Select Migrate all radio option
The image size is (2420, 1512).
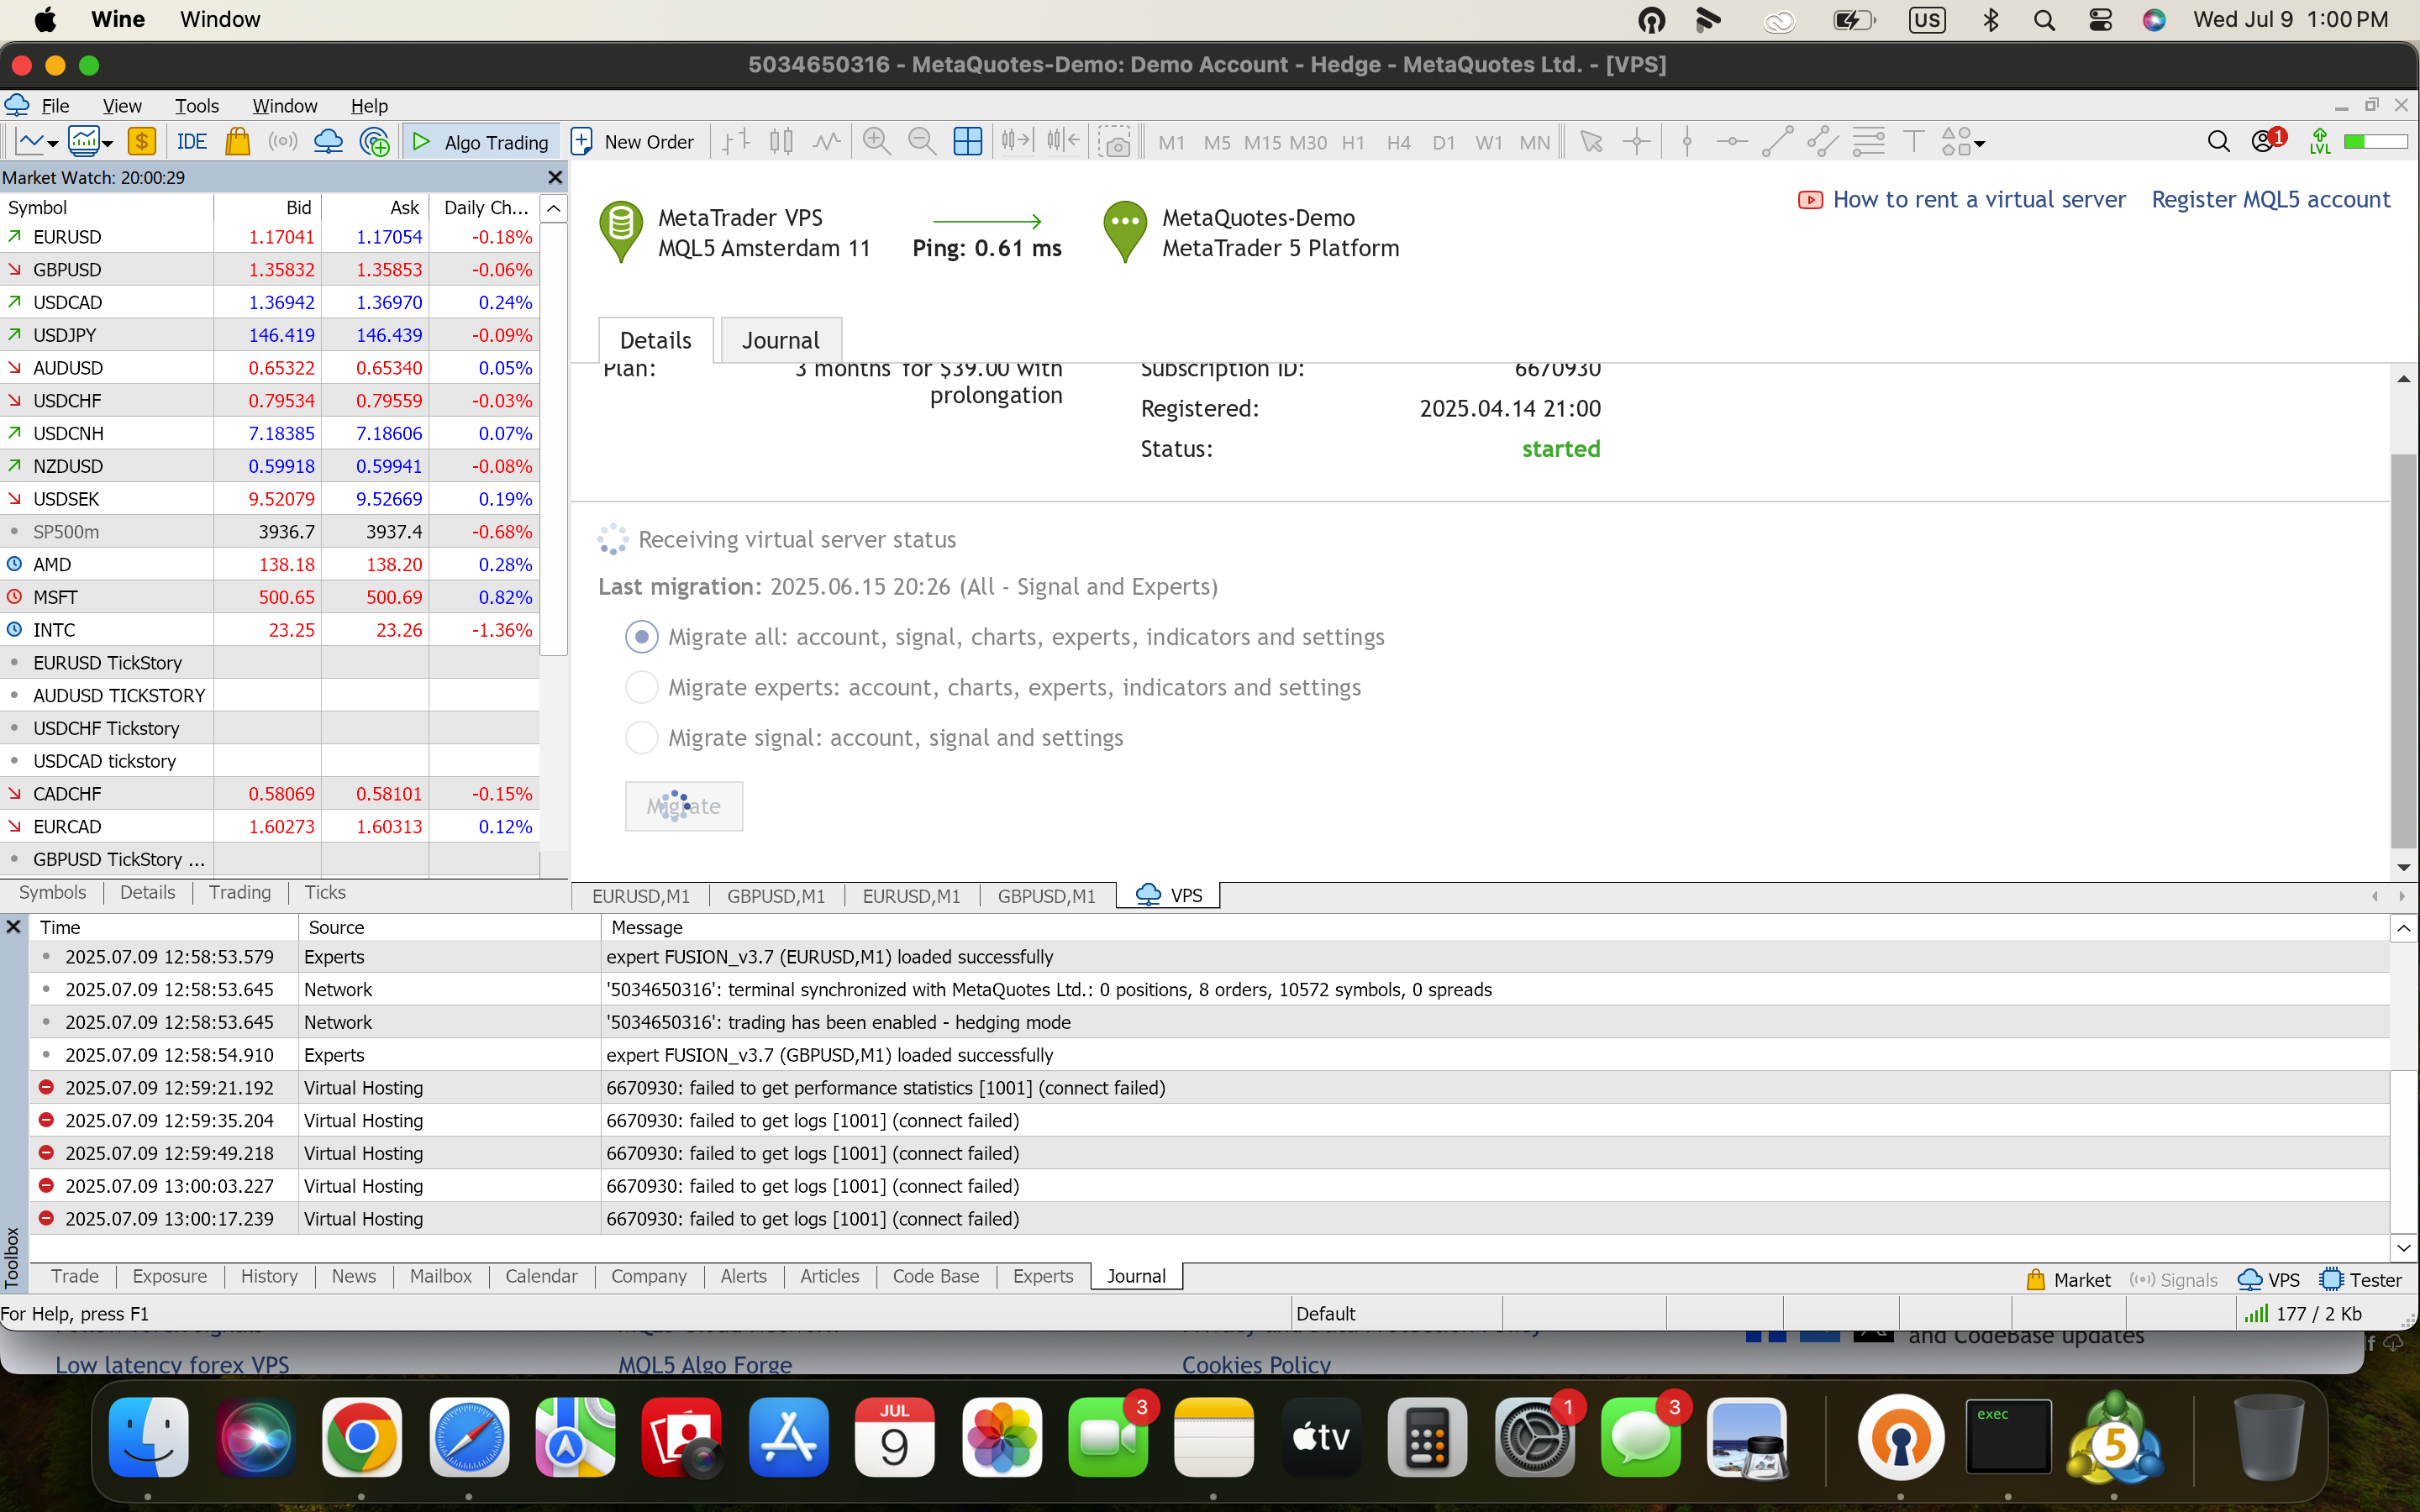pos(641,637)
